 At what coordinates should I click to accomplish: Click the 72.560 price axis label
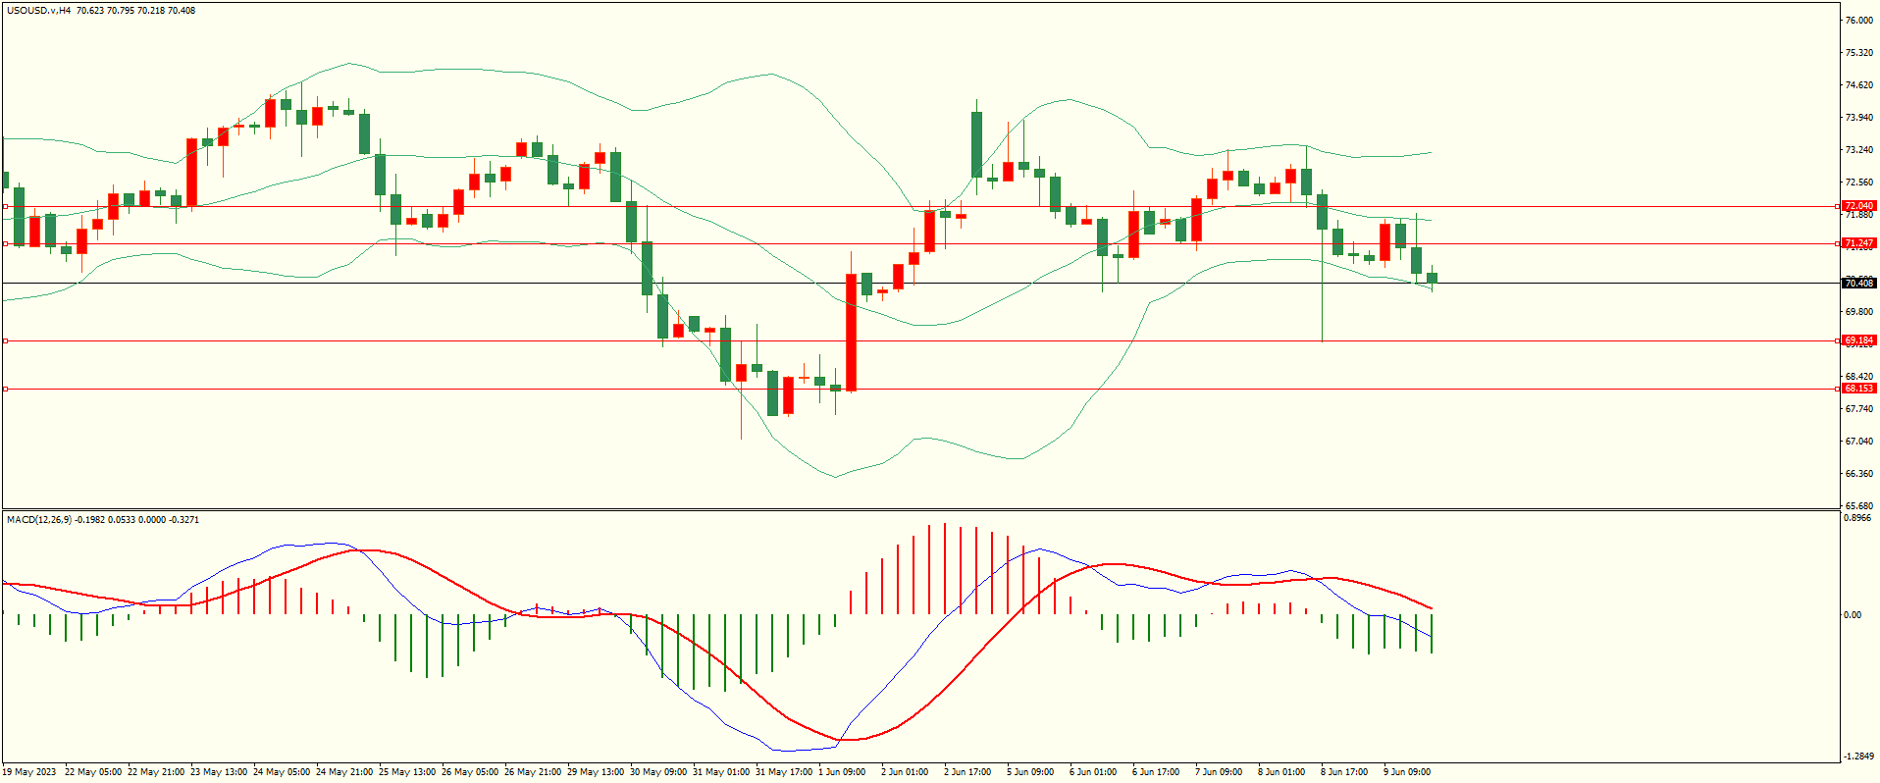(x=1858, y=183)
